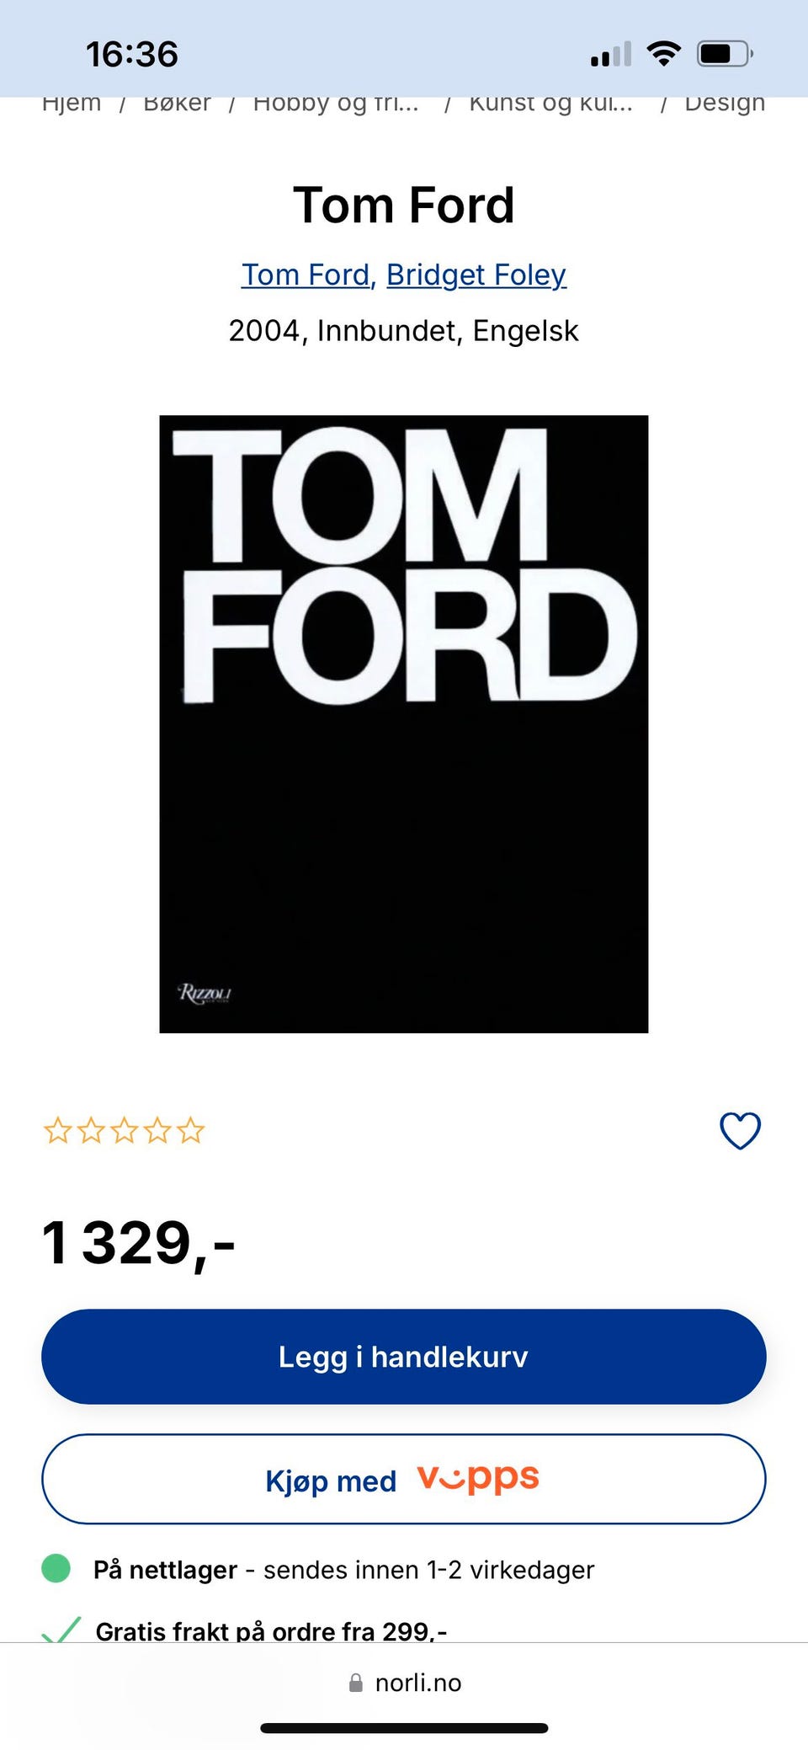Viewport: 808px width, 1750px height.
Task: Open the Tom Ford book cover image
Action: point(404,724)
